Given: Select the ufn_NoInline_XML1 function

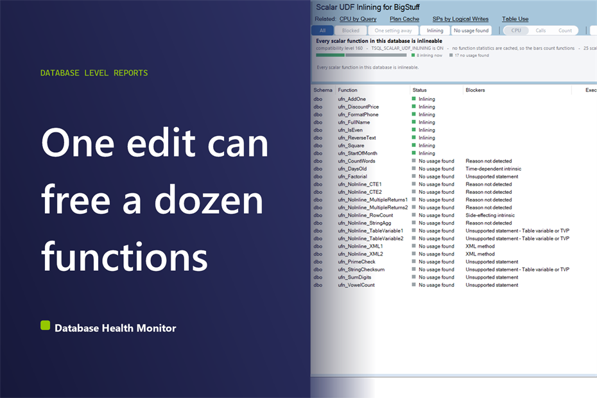Looking at the screenshot, I should tap(360, 246).
